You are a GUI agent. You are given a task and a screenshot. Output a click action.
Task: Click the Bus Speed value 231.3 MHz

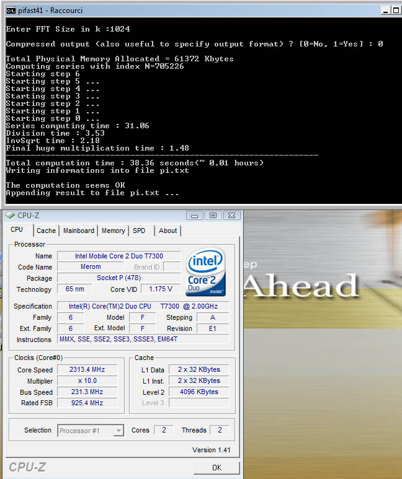click(x=87, y=392)
